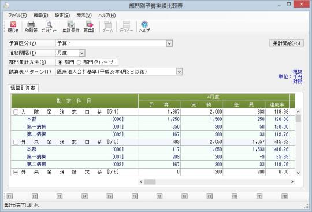The image size is (312, 212).
Task: Click the horizontal scrollbar left arrow
Action: pos(141,182)
